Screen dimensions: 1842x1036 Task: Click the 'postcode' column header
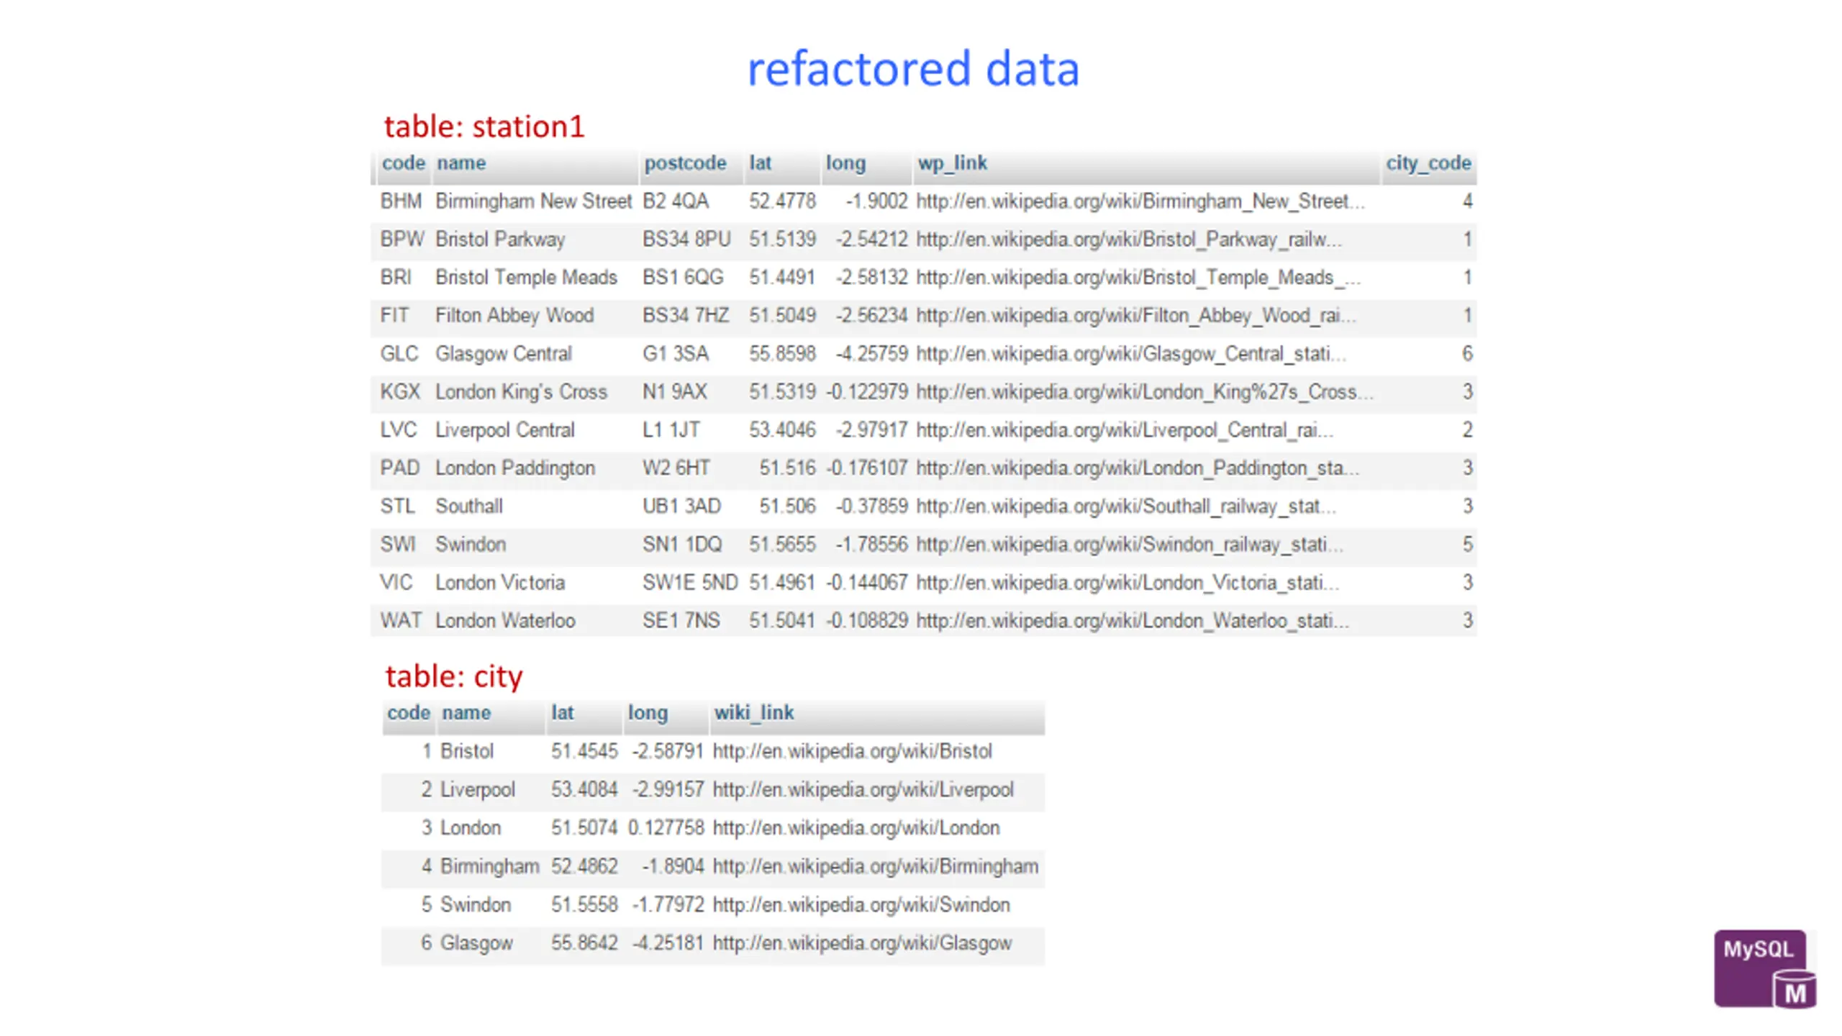(685, 163)
